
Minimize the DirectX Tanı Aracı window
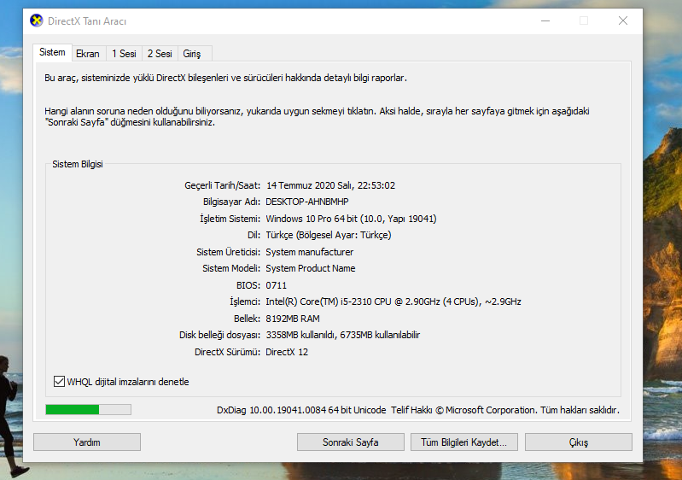click(x=545, y=20)
